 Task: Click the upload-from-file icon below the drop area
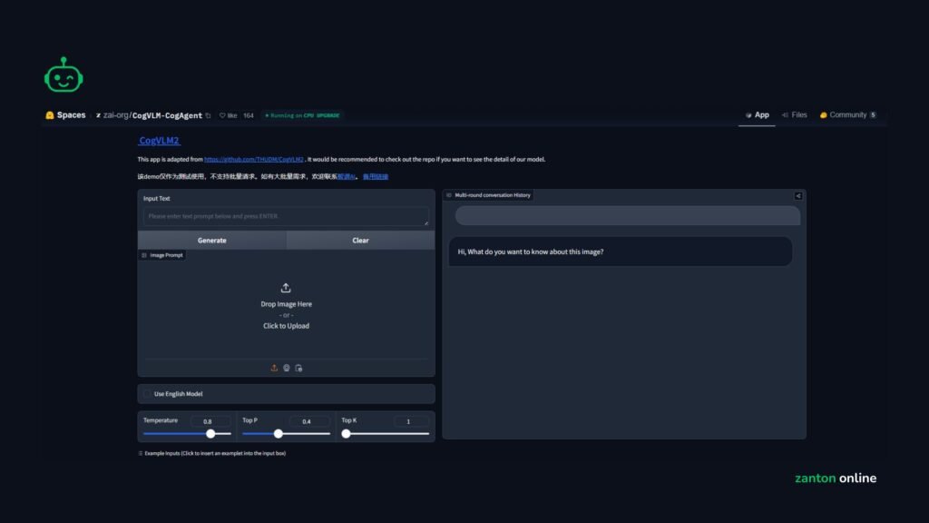click(x=274, y=368)
